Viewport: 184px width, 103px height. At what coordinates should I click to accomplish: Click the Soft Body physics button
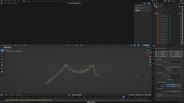click(x=177, y=51)
